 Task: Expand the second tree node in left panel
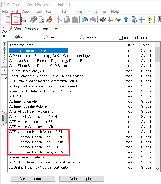click(4, 48)
